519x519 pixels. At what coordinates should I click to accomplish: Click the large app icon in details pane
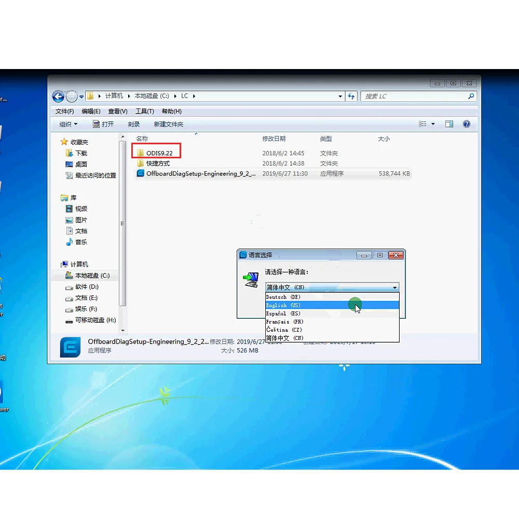pyautogui.click(x=70, y=347)
